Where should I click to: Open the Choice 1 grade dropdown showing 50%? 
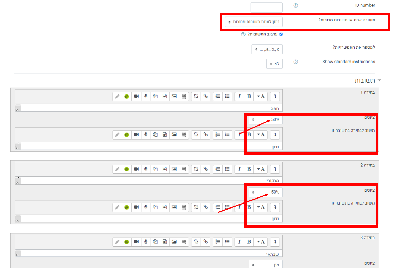[266, 119]
